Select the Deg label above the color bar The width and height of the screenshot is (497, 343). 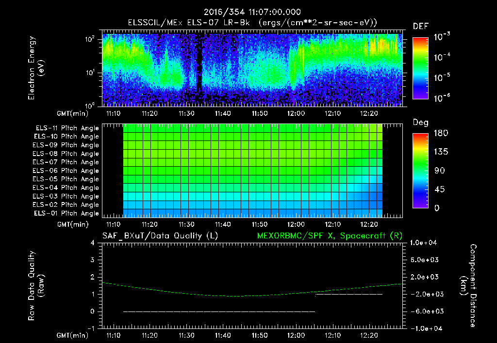click(x=421, y=123)
